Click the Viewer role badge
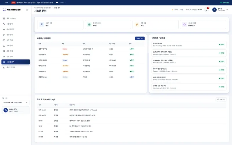 65,60
